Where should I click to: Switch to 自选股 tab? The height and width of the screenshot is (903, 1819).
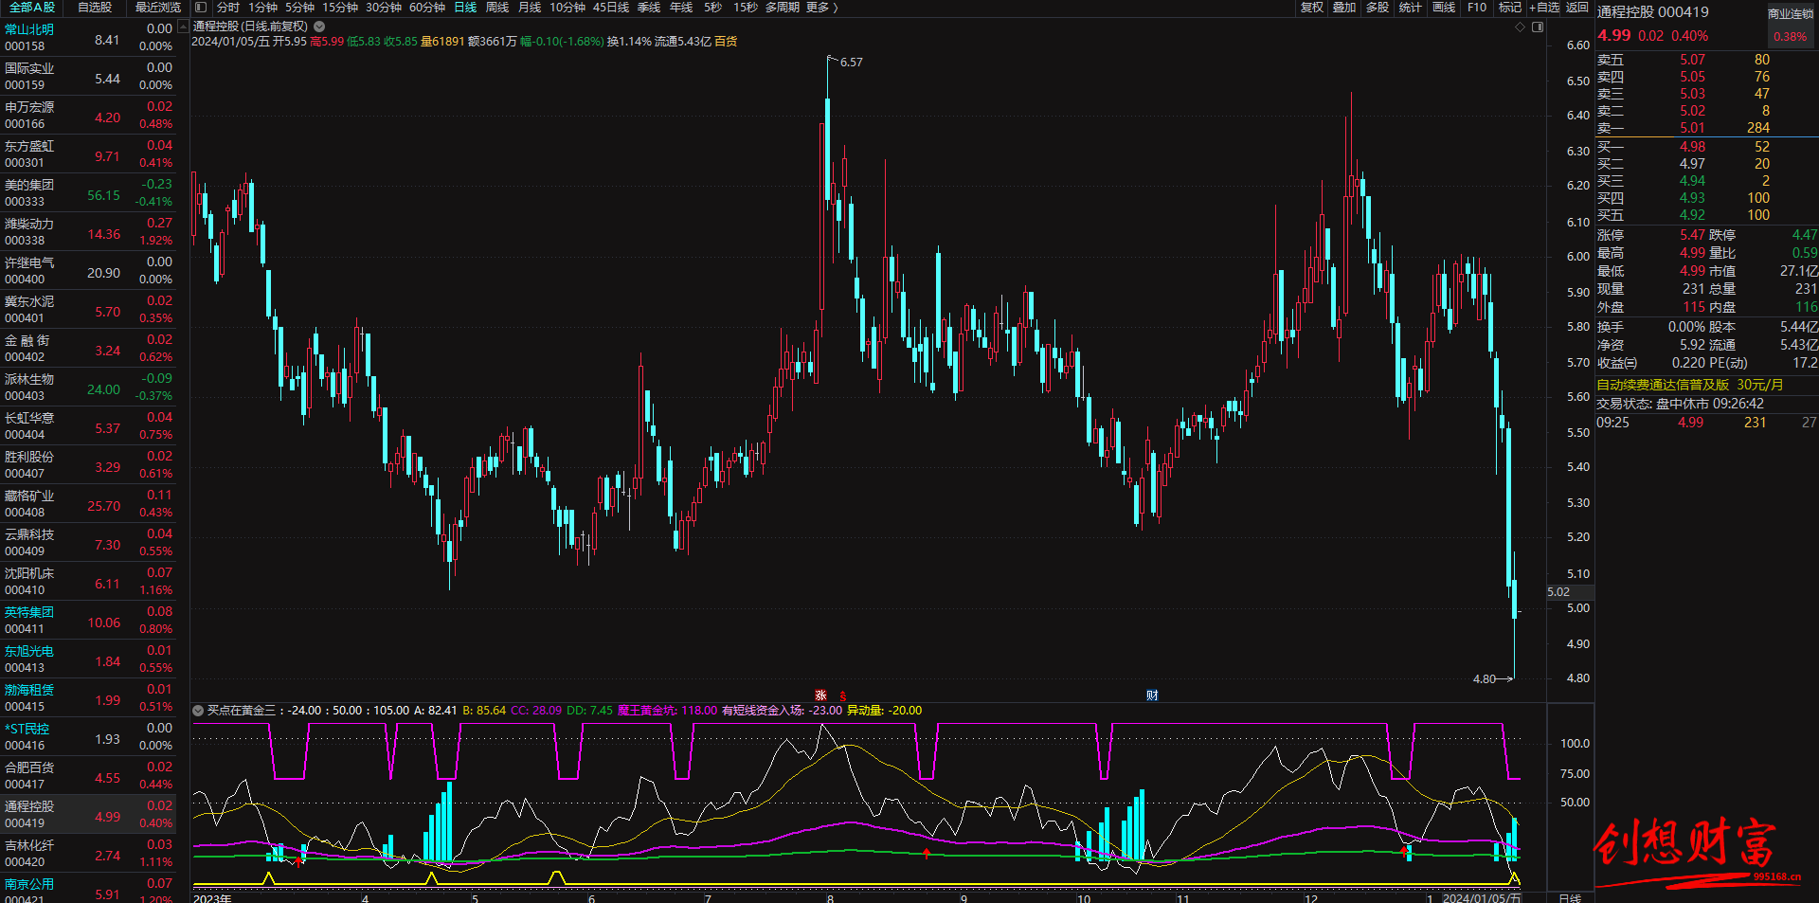[95, 7]
